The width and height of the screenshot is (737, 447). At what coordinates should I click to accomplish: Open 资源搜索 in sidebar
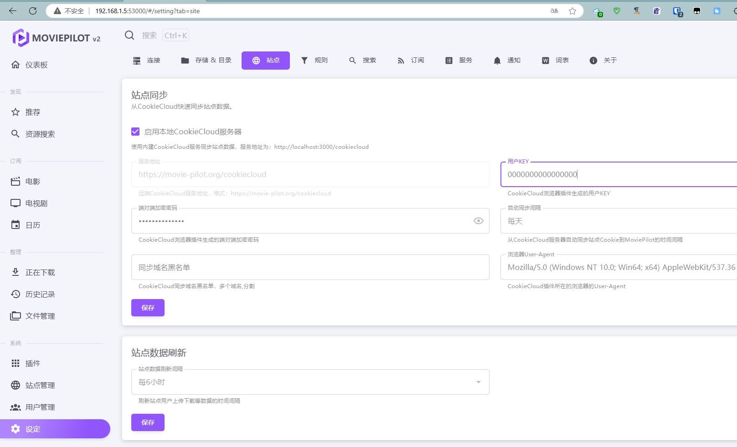[x=33, y=134]
